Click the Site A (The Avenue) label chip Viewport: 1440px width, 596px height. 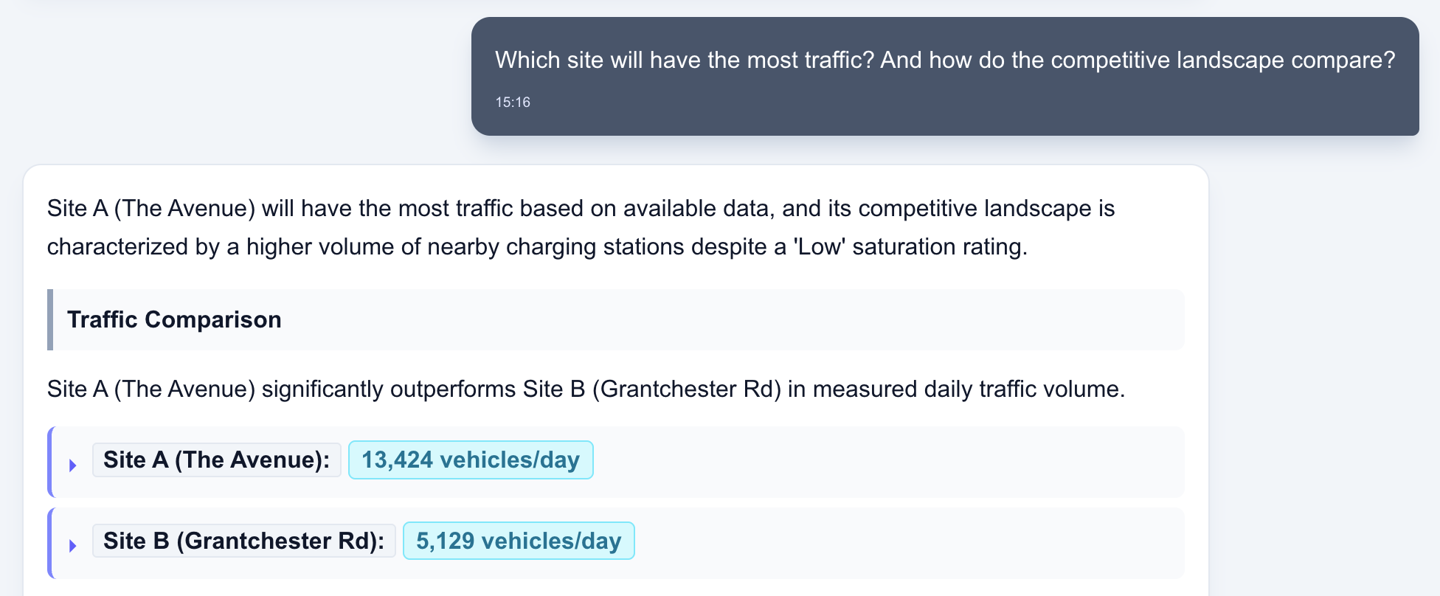[216, 460]
